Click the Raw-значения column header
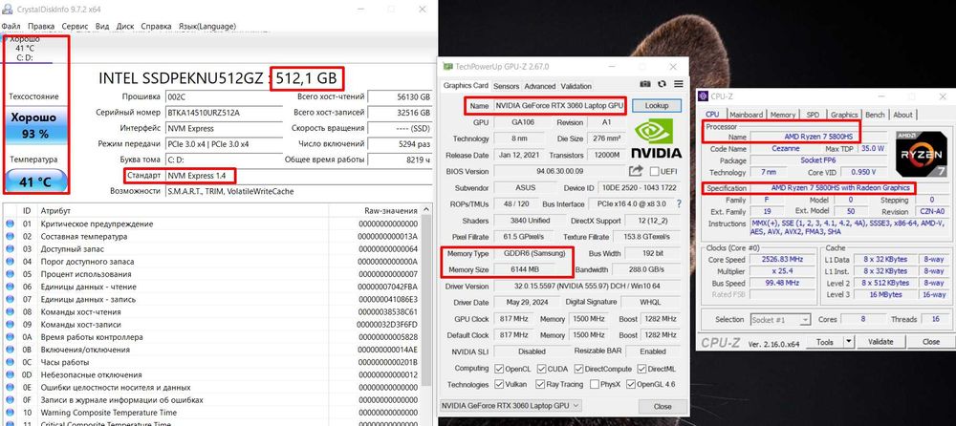Screen dimensions: 956x426 [x=374, y=210]
